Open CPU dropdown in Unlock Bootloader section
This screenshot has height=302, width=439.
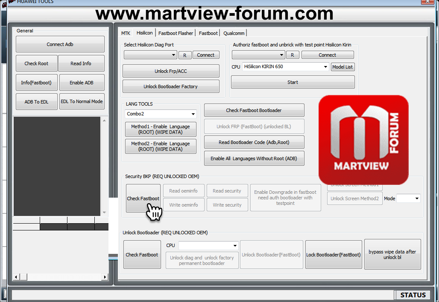[208, 246]
